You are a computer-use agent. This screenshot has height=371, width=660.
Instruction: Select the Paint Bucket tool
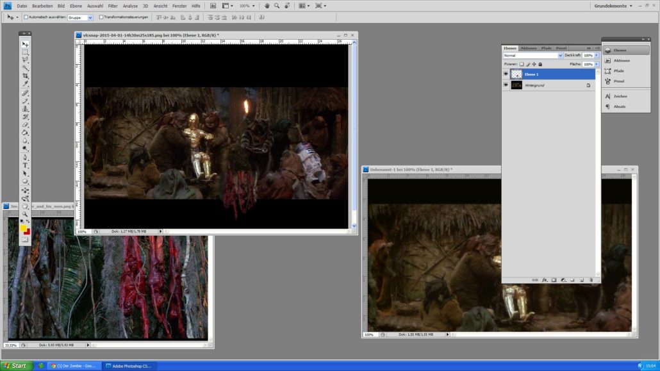[25, 133]
